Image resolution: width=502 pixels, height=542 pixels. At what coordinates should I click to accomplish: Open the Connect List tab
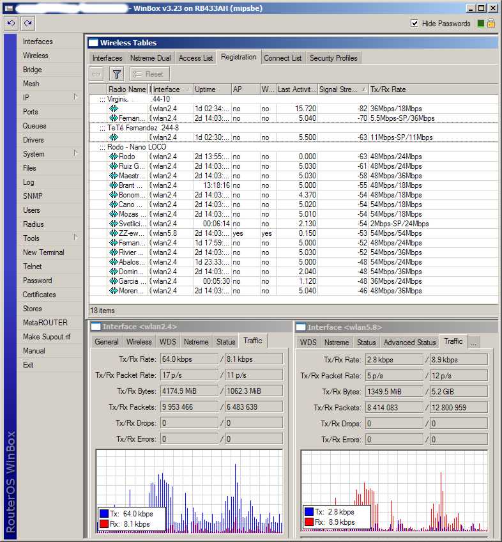282,58
